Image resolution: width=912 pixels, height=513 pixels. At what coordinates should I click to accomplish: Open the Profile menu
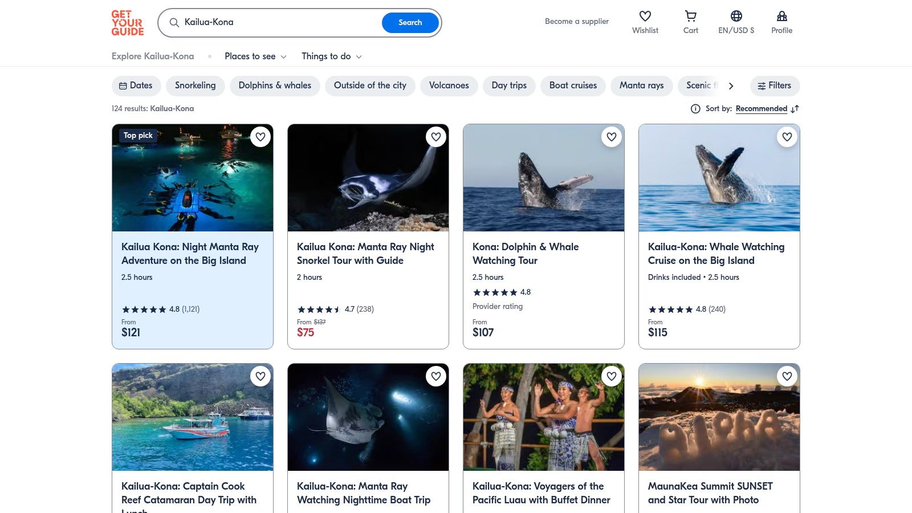[781, 22]
